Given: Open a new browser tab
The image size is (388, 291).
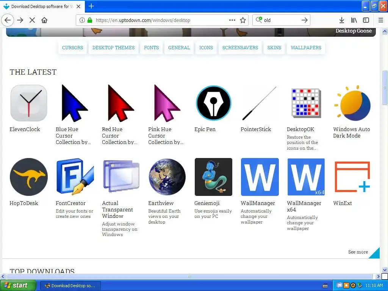Looking at the screenshot, I should (91, 6).
